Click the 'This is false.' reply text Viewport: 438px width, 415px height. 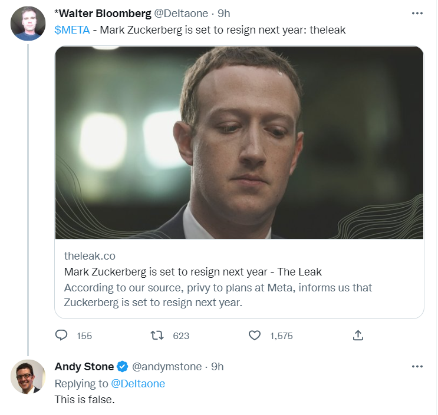click(83, 400)
